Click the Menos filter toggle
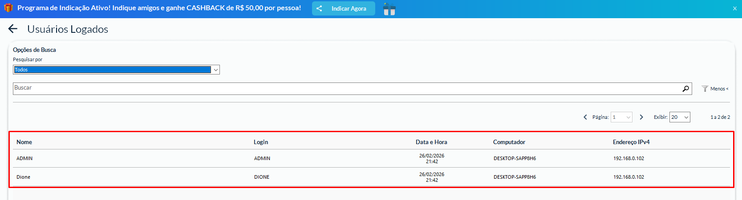Viewport: 742px width, 200px height. pos(715,89)
